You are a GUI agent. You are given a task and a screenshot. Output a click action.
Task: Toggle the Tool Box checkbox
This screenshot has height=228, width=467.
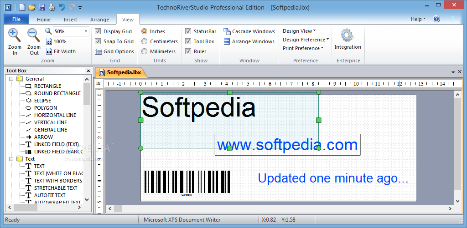point(188,41)
